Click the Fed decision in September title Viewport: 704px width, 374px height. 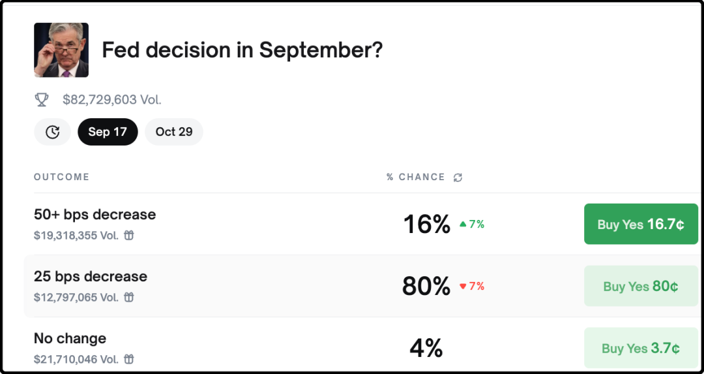point(242,50)
